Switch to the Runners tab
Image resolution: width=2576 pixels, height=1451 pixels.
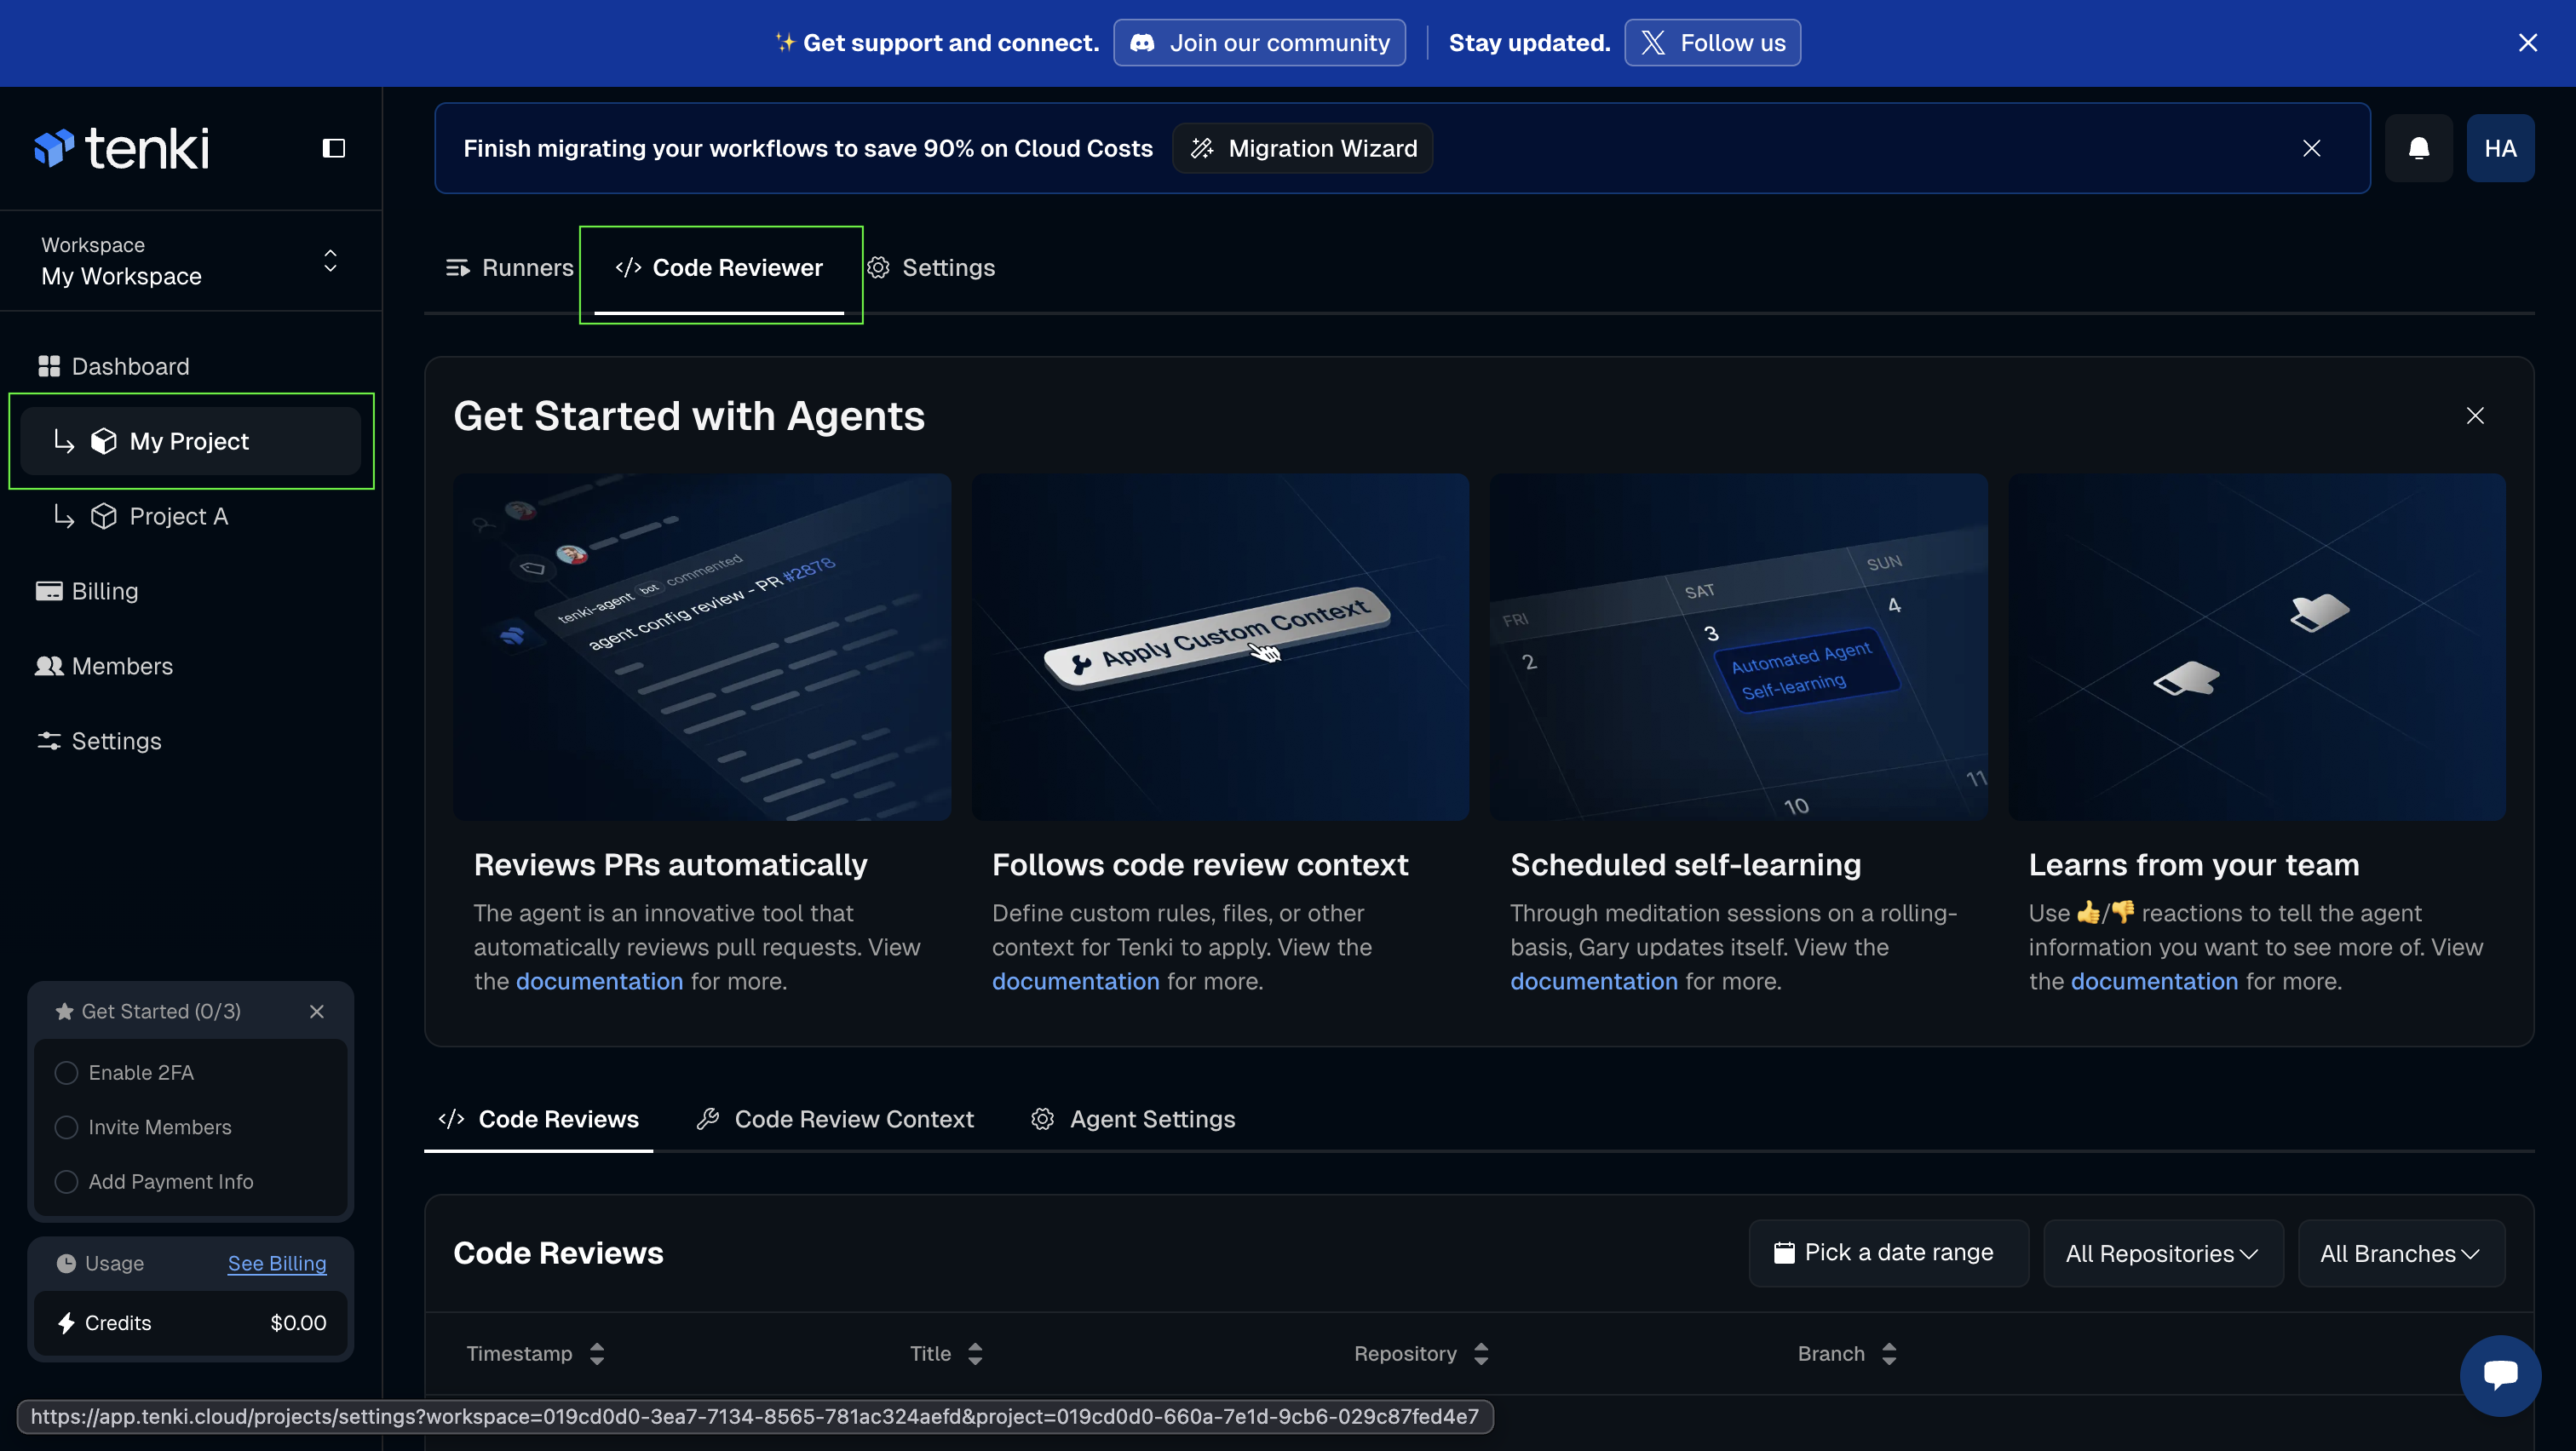click(509, 268)
